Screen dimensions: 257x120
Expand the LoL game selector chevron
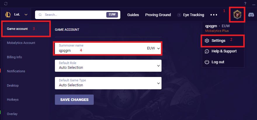pos(26,15)
